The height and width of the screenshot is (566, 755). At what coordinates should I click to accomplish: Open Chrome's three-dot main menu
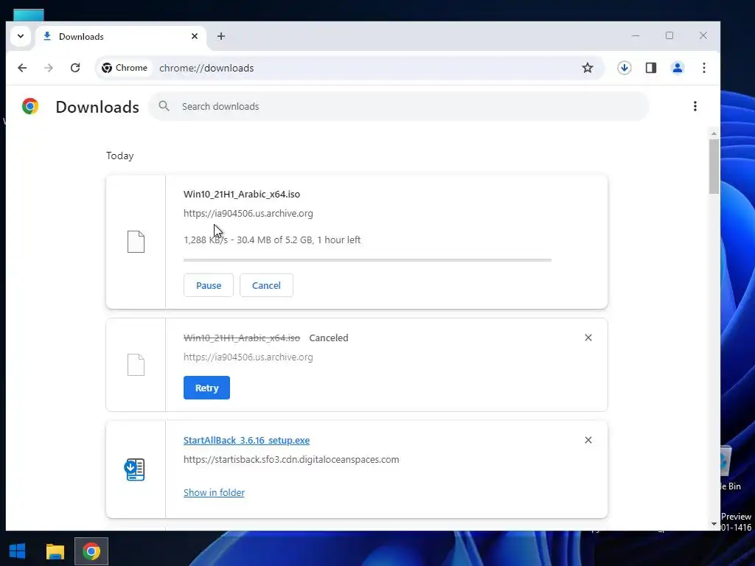pyautogui.click(x=704, y=68)
